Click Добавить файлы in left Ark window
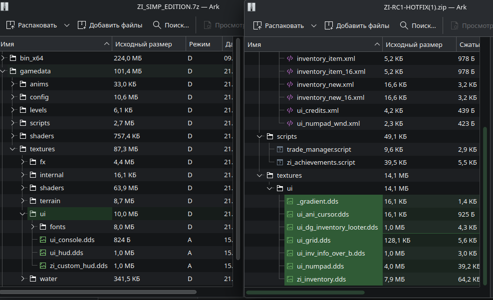Viewport: 493px width, 300px height. tap(110, 25)
